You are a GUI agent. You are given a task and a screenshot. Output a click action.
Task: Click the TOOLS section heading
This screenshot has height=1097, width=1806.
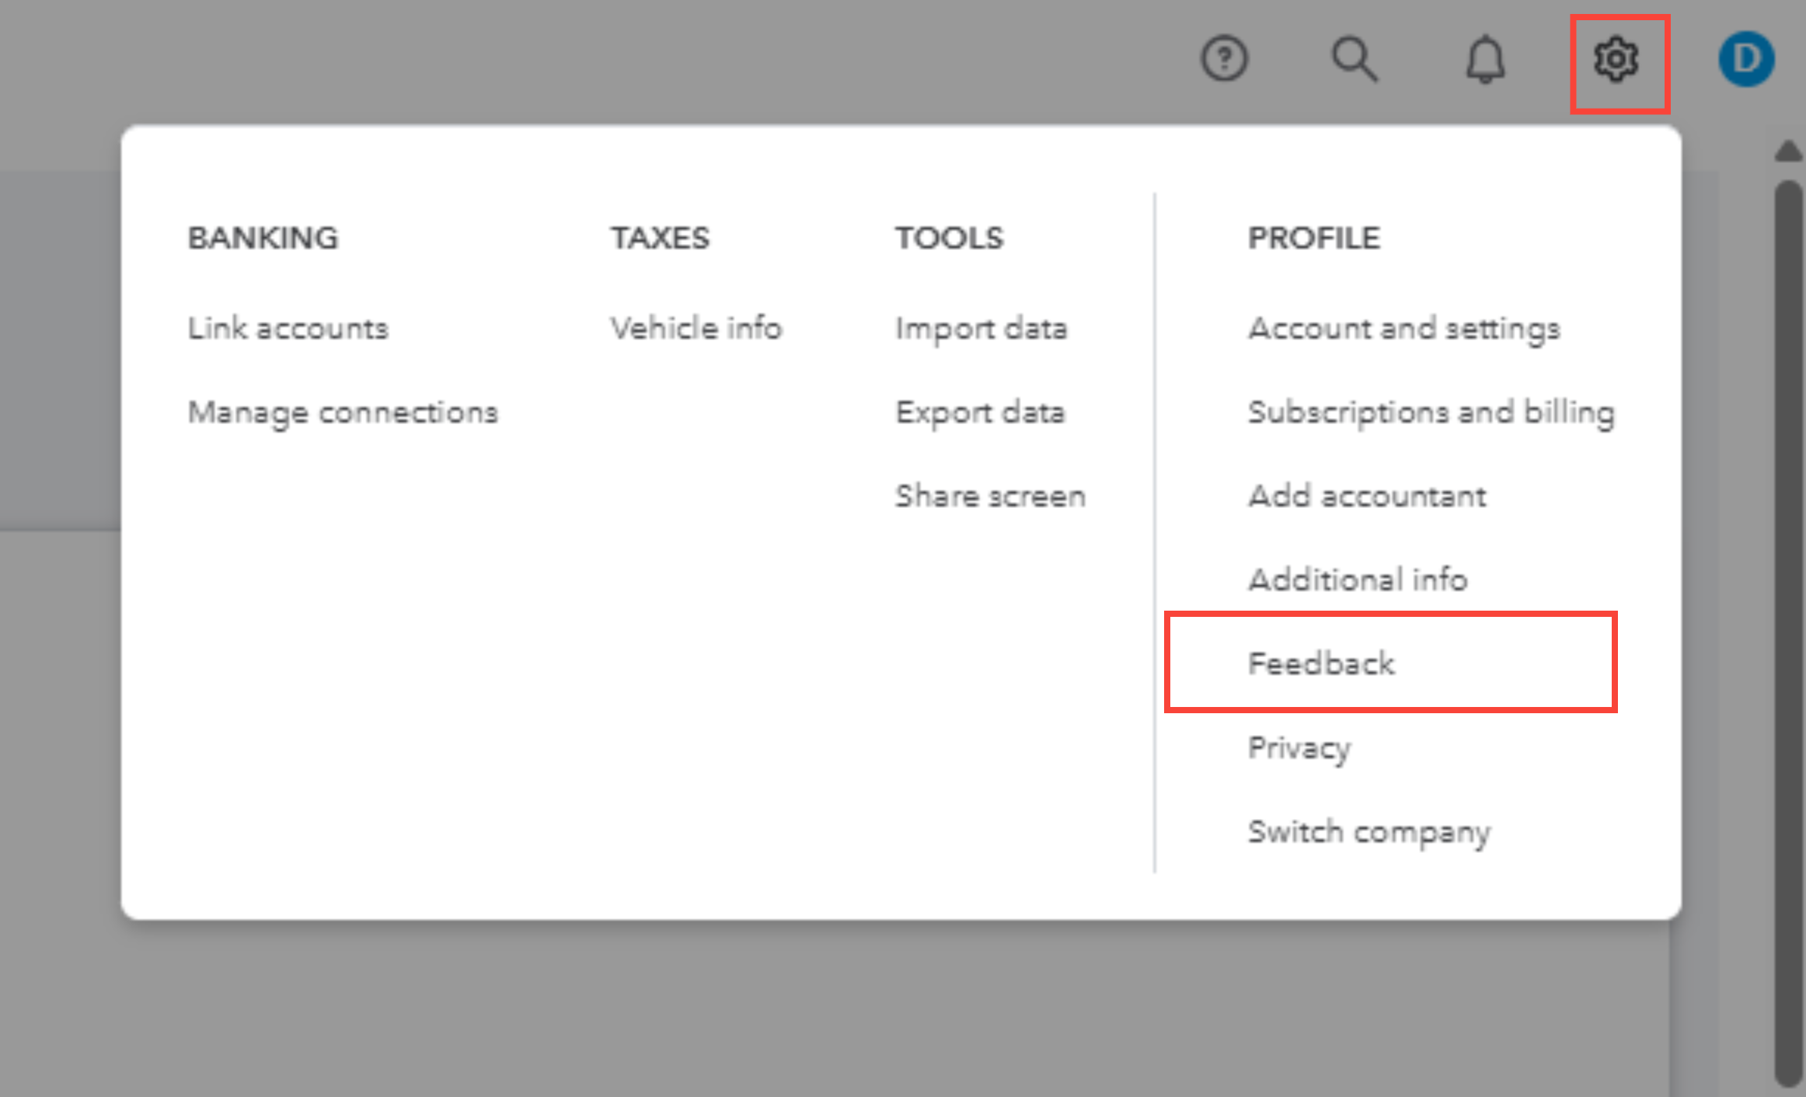click(950, 239)
